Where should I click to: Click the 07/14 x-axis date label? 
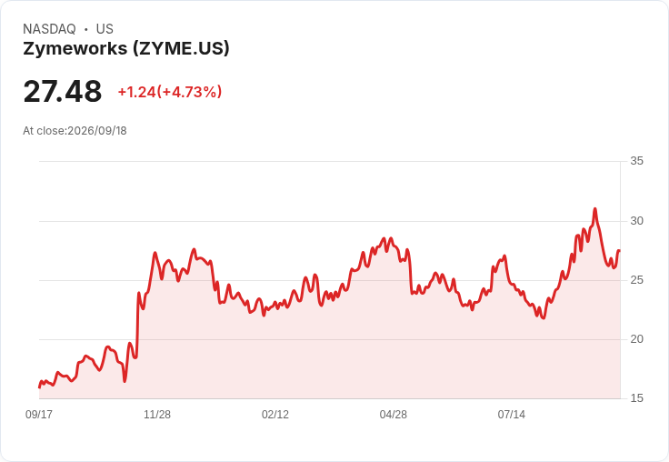[x=512, y=415]
